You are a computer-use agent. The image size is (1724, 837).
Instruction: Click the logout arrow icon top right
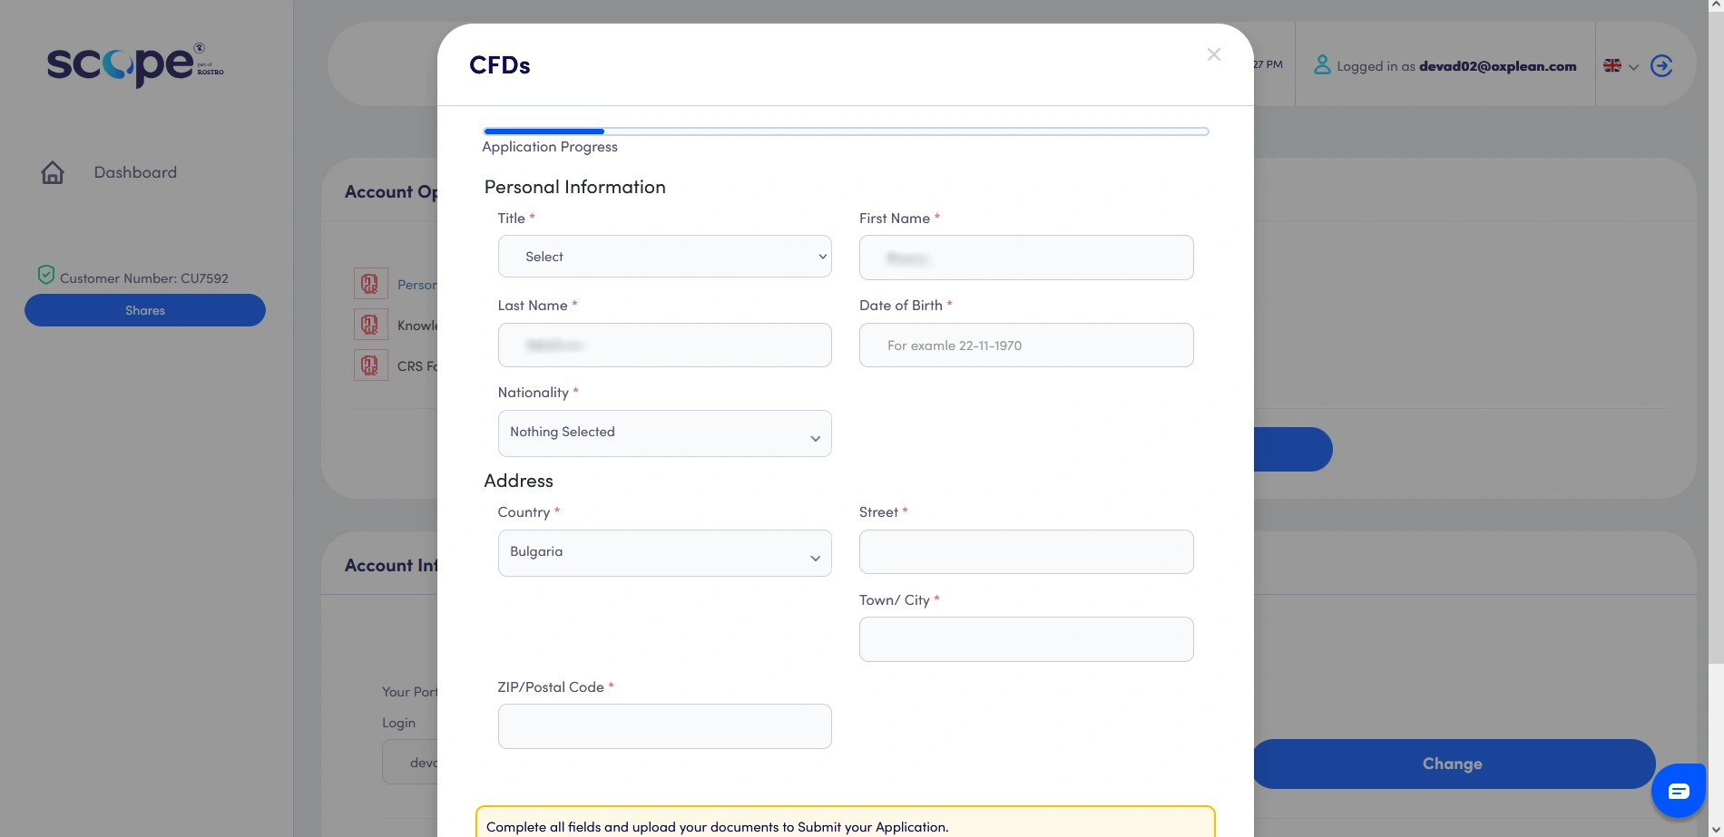1661,65
